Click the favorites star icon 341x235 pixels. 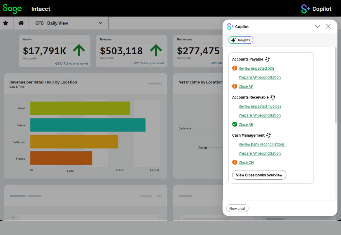pos(6,23)
